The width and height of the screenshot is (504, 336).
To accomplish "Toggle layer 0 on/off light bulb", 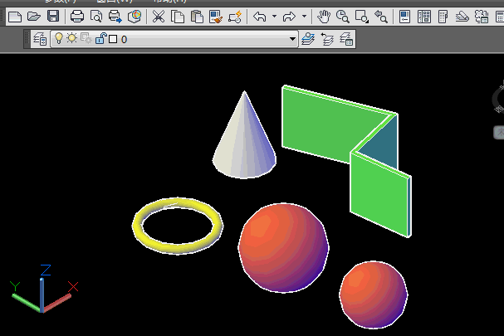I will coord(58,38).
